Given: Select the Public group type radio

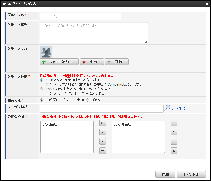Looking at the screenshot, I should click(41, 80).
